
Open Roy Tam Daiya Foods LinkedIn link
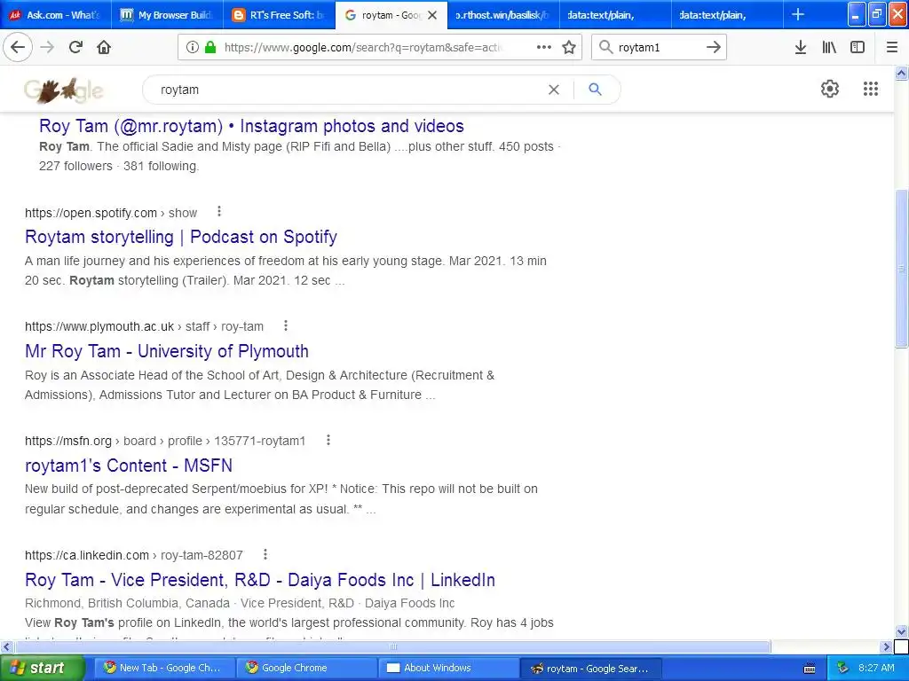pos(260,580)
